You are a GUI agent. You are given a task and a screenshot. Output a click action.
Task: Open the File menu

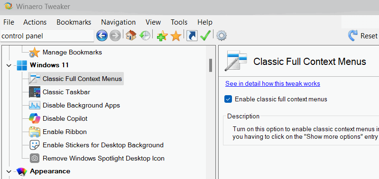pyautogui.click(x=9, y=22)
